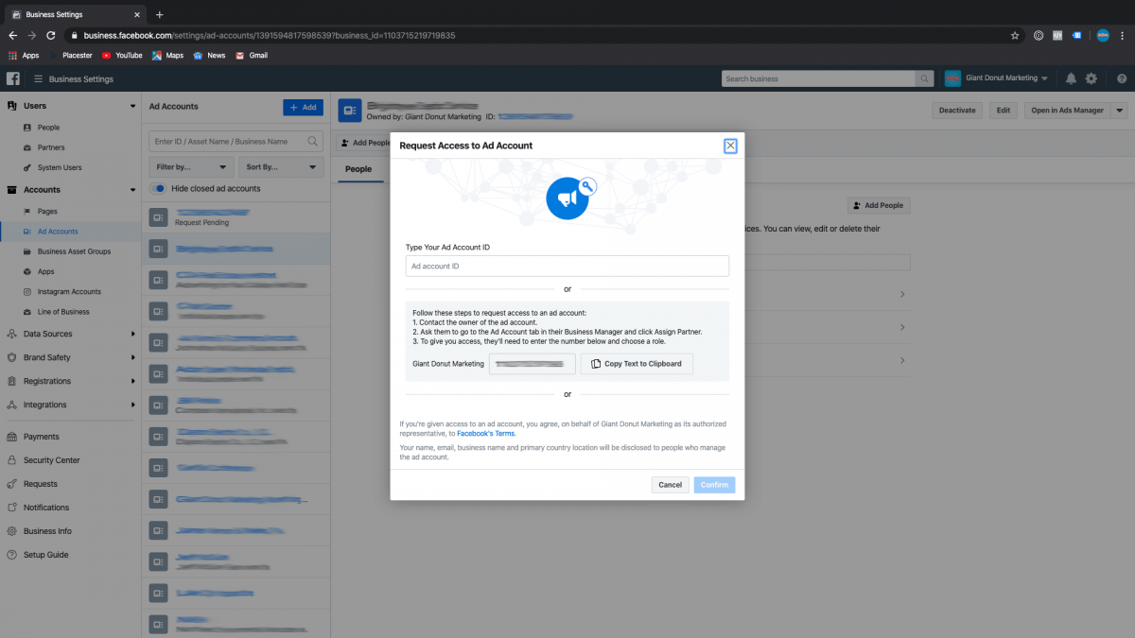Close the Request Access to Ad Account dialog
This screenshot has height=638, width=1135.
coord(730,146)
